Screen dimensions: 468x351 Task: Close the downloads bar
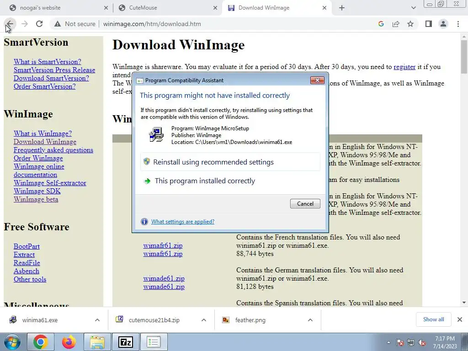460,319
